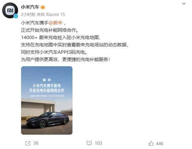192x149 pixels.
Task: Click the poster headline 开启充电补能网络合作
Action: click(x=47, y=90)
